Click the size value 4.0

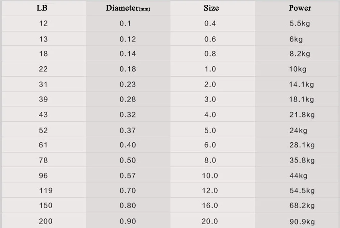[210, 115]
